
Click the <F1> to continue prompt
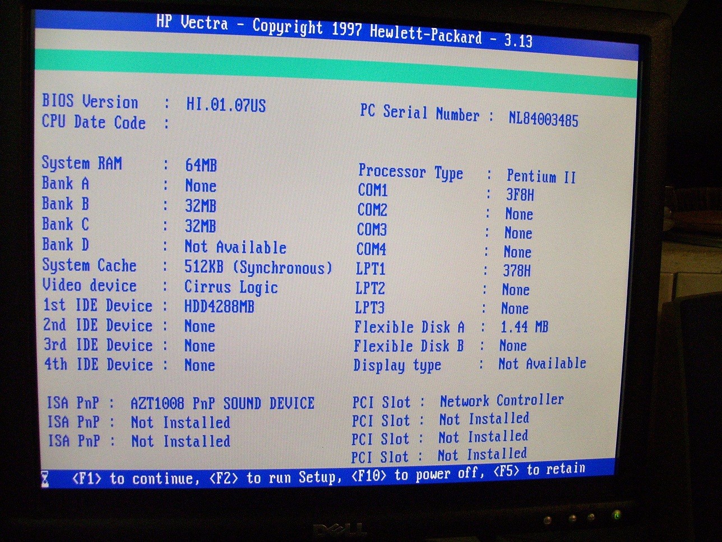pyautogui.click(x=135, y=479)
